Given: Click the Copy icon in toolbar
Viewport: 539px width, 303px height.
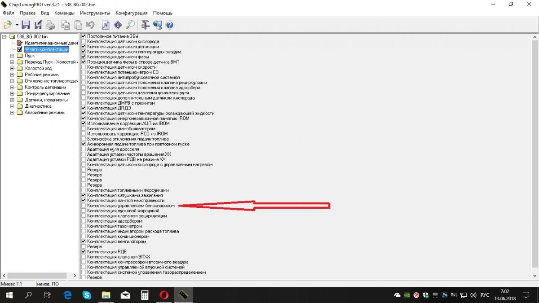Looking at the screenshot, I should pyautogui.click(x=66, y=25).
